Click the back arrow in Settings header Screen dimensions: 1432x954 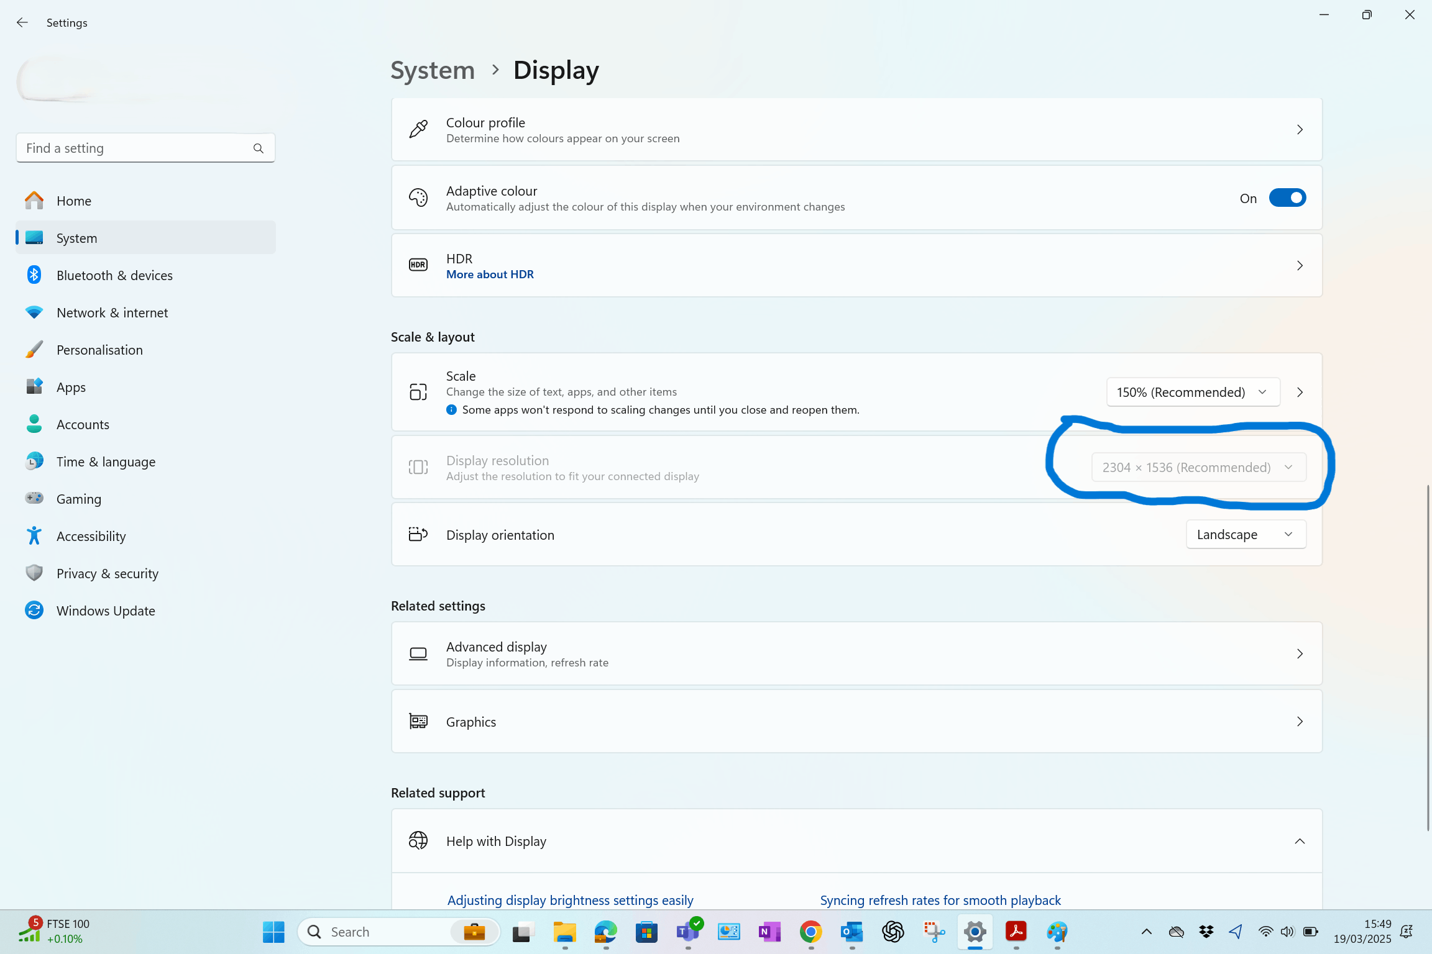tap(22, 22)
